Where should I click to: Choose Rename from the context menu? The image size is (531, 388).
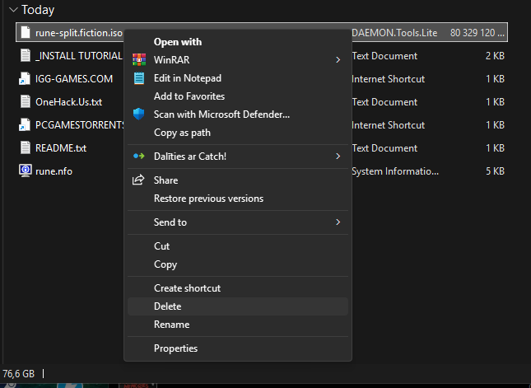pos(238,325)
